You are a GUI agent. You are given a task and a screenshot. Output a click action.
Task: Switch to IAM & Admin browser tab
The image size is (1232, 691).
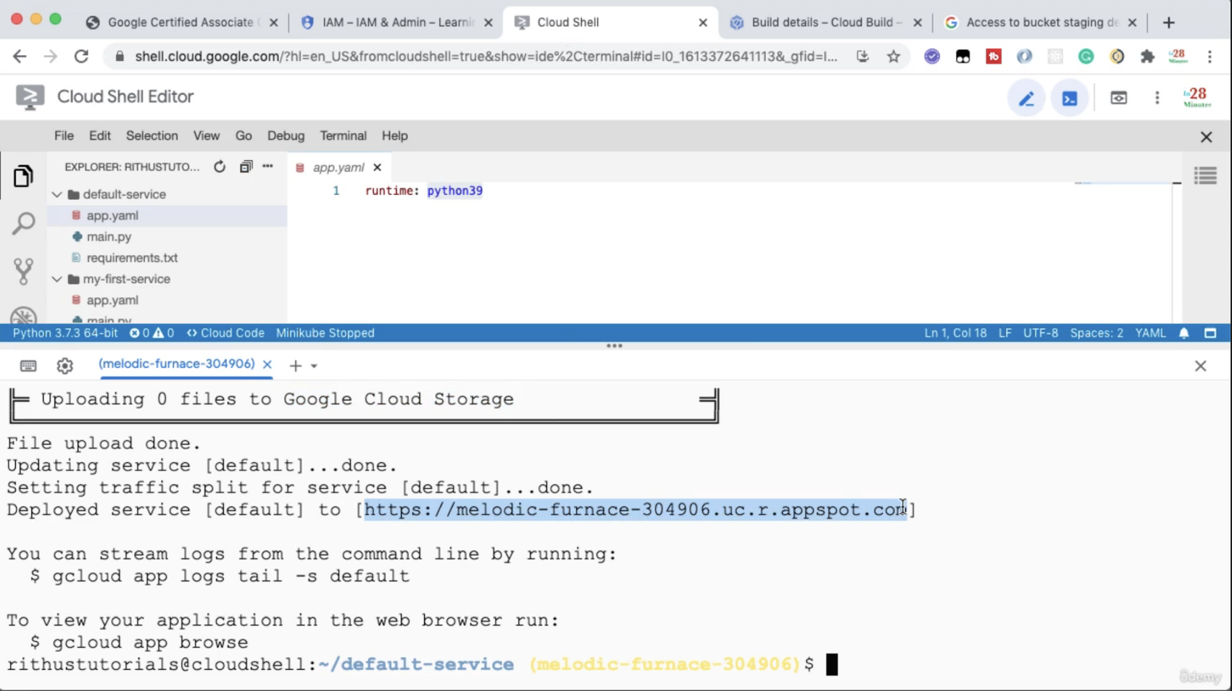click(x=397, y=22)
